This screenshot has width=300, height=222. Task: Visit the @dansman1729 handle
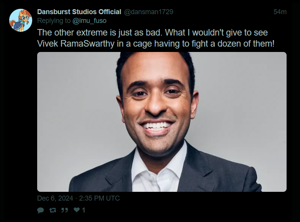(149, 12)
